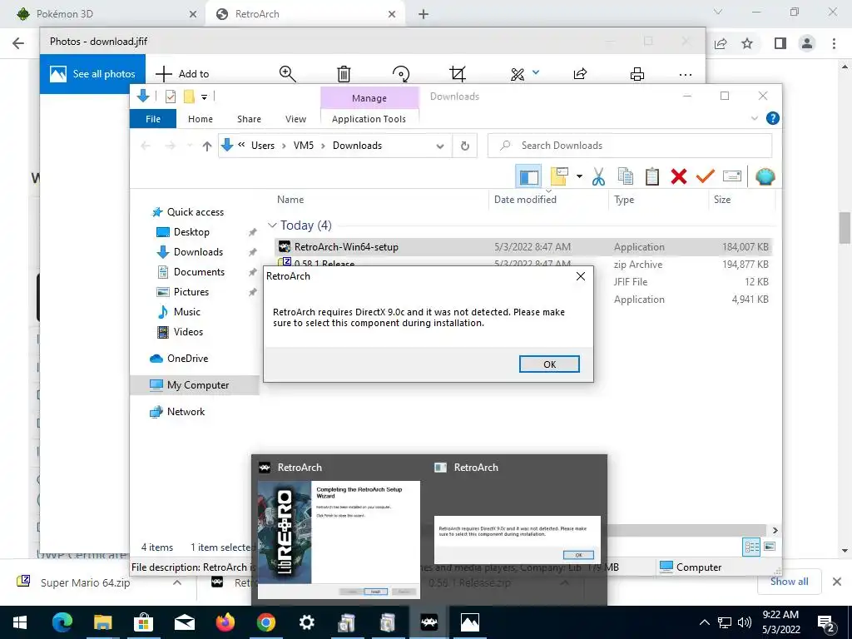Screen dimensions: 852x639
Task: Open the Photos edit dropdown arrow
Action: tap(536, 72)
